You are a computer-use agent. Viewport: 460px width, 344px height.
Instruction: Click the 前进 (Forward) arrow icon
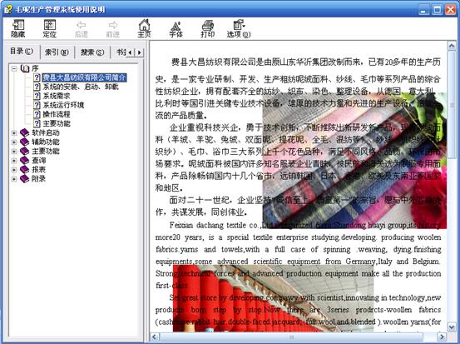coord(112,25)
